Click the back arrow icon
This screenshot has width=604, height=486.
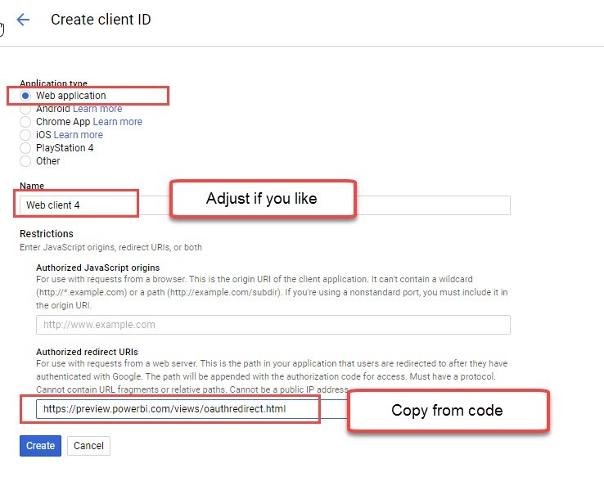(23, 20)
